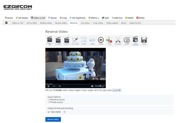
Task: Select the to APNG clapperboard icon
Action: tap(67, 41)
